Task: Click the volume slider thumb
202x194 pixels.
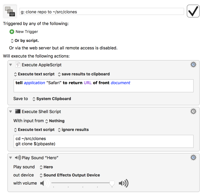Action: click(112, 184)
